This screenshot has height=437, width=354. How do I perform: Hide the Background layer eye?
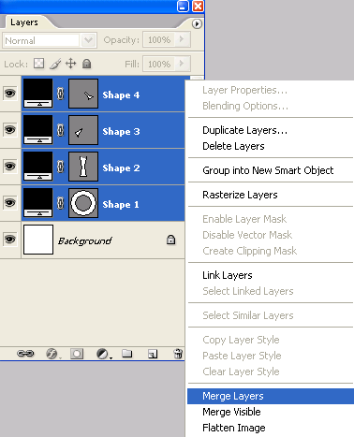10,240
